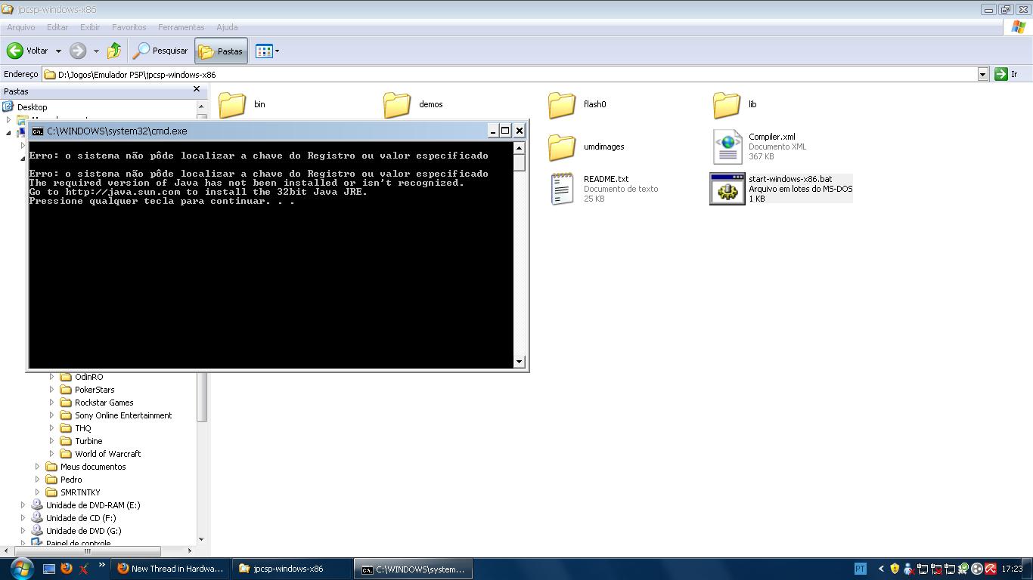Open the demos folder icon
Screen dimensions: 1033x580
397,104
